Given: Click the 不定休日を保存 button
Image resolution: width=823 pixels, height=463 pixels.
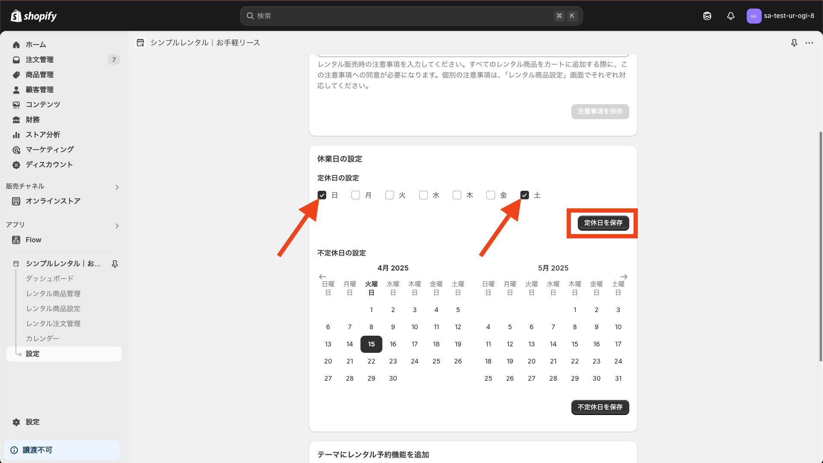Looking at the screenshot, I should pos(600,407).
